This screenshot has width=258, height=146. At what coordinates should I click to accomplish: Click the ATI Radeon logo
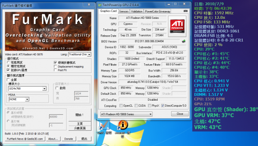coord(177,26)
